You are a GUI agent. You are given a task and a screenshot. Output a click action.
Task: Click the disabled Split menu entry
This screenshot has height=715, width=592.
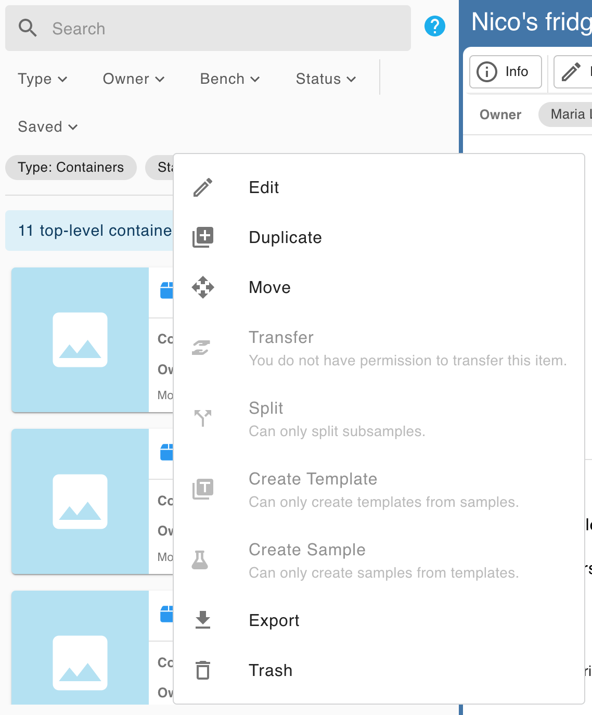coord(379,418)
